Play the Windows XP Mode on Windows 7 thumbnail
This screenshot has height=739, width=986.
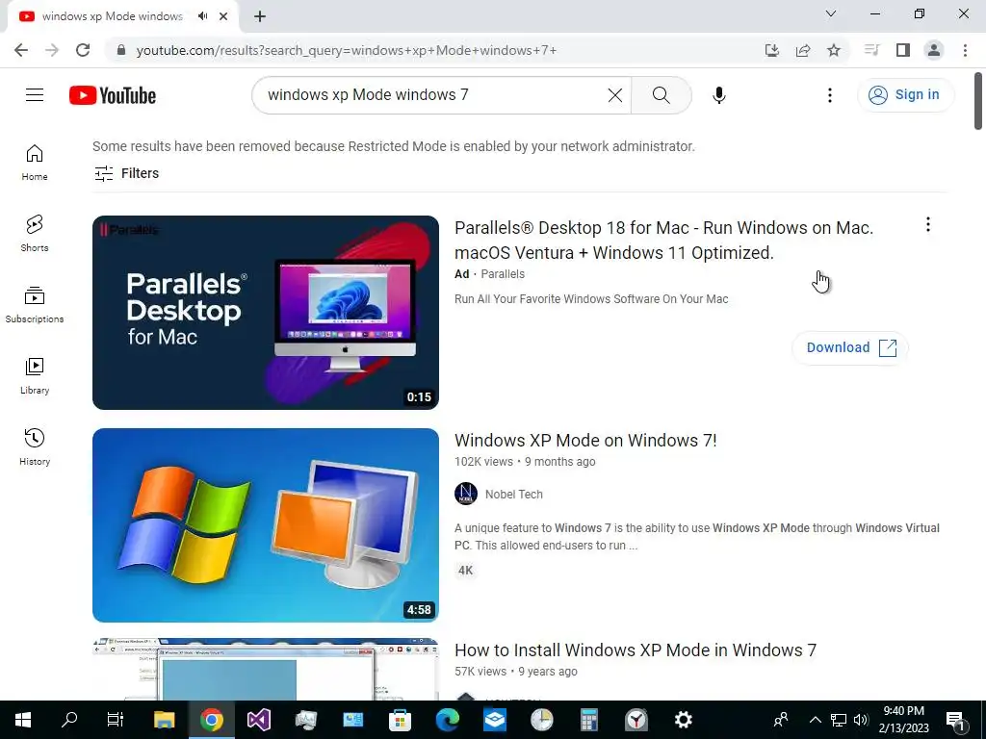point(266,525)
